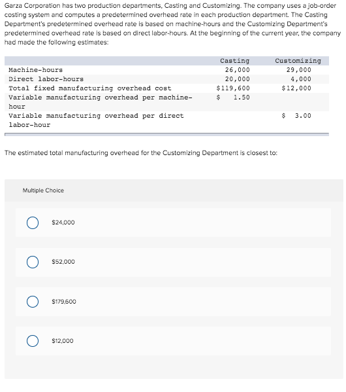
Task: Click the Direct labor-hours row label
Action: pos(46,79)
